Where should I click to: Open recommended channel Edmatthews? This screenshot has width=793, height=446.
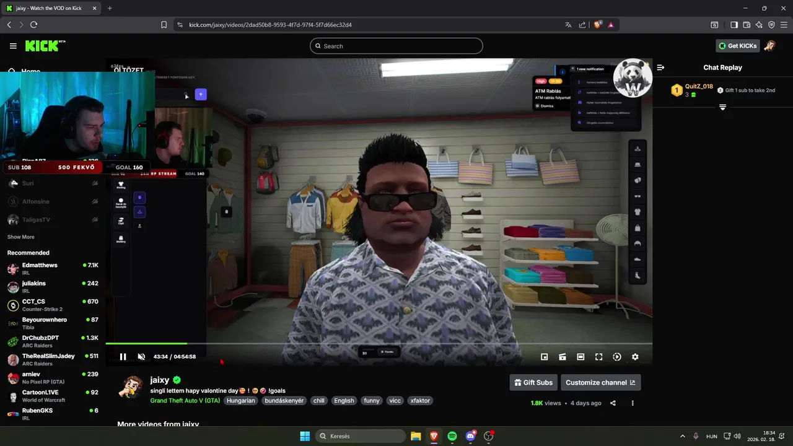point(53,269)
